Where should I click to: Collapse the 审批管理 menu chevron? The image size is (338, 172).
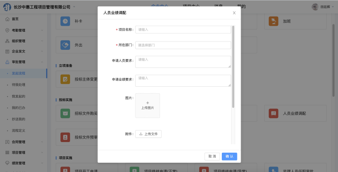coord(42,62)
